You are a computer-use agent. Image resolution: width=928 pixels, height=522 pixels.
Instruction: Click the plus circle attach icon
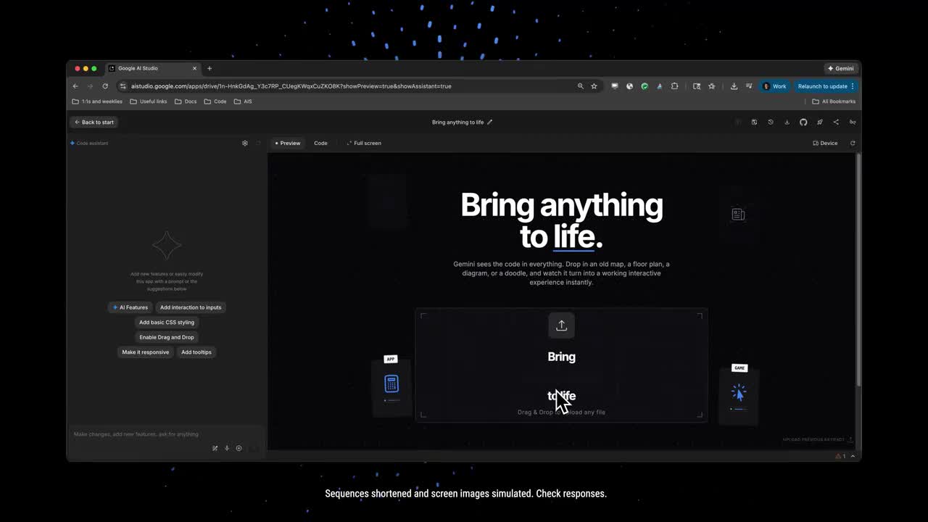239,448
